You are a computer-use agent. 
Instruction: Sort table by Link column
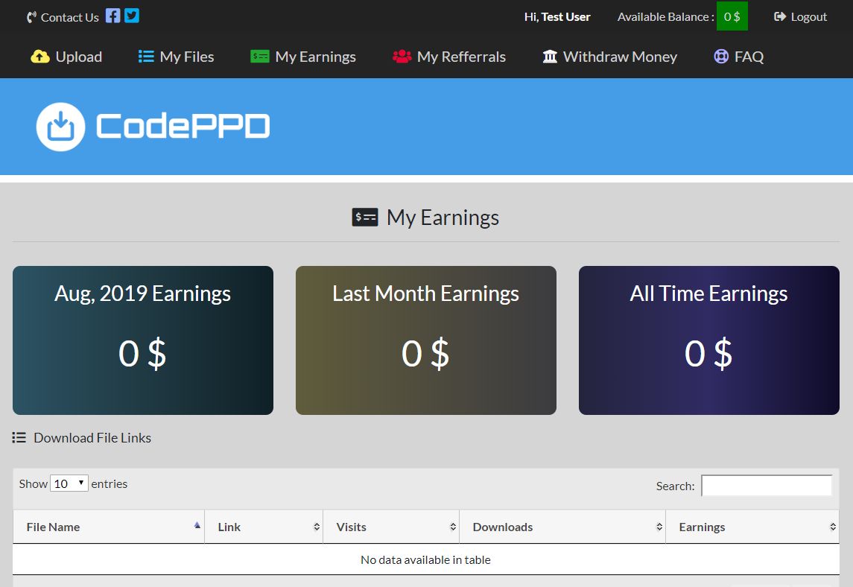click(x=264, y=527)
